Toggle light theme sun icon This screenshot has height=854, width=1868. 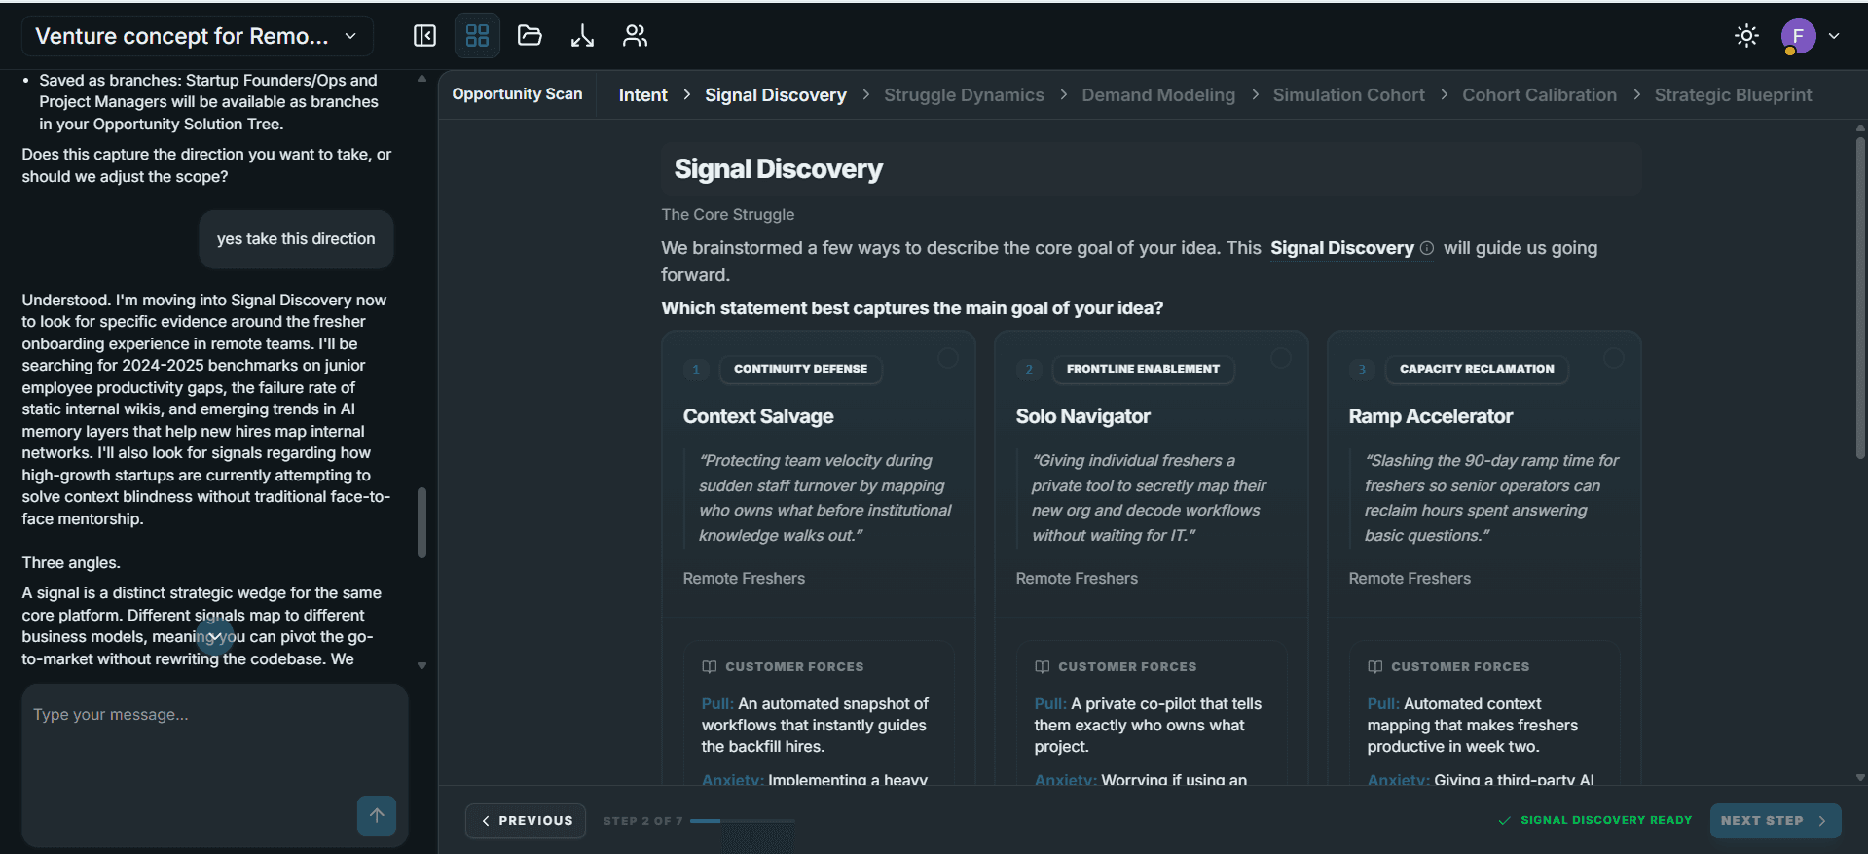click(x=1746, y=36)
